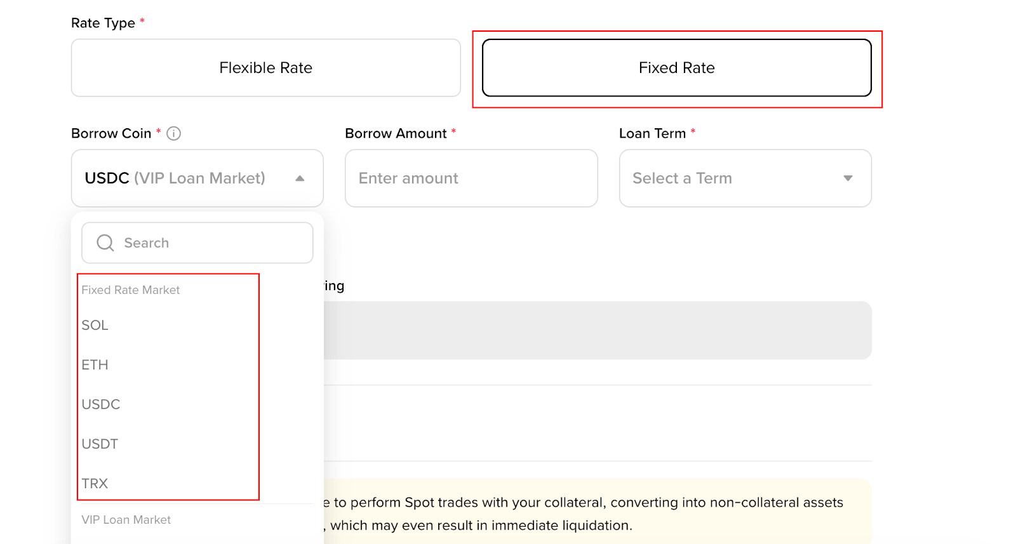Focus the Borrow Amount input field
The image size is (1016, 544).
pyautogui.click(x=471, y=178)
